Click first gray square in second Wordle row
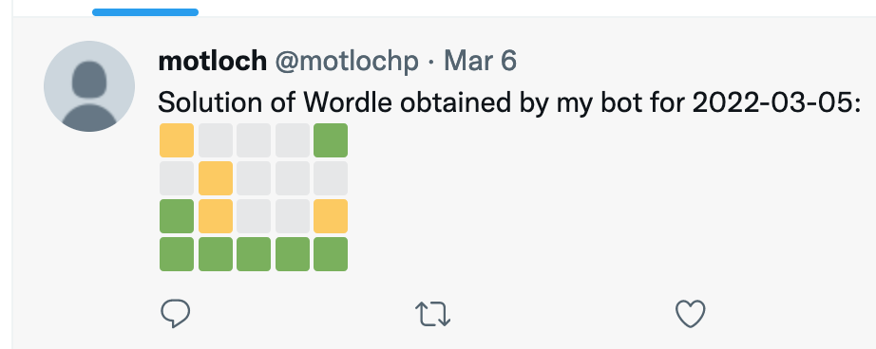The height and width of the screenshot is (349, 876). click(x=177, y=178)
